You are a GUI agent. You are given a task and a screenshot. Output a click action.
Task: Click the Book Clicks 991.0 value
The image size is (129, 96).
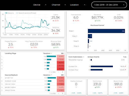[118, 84]
